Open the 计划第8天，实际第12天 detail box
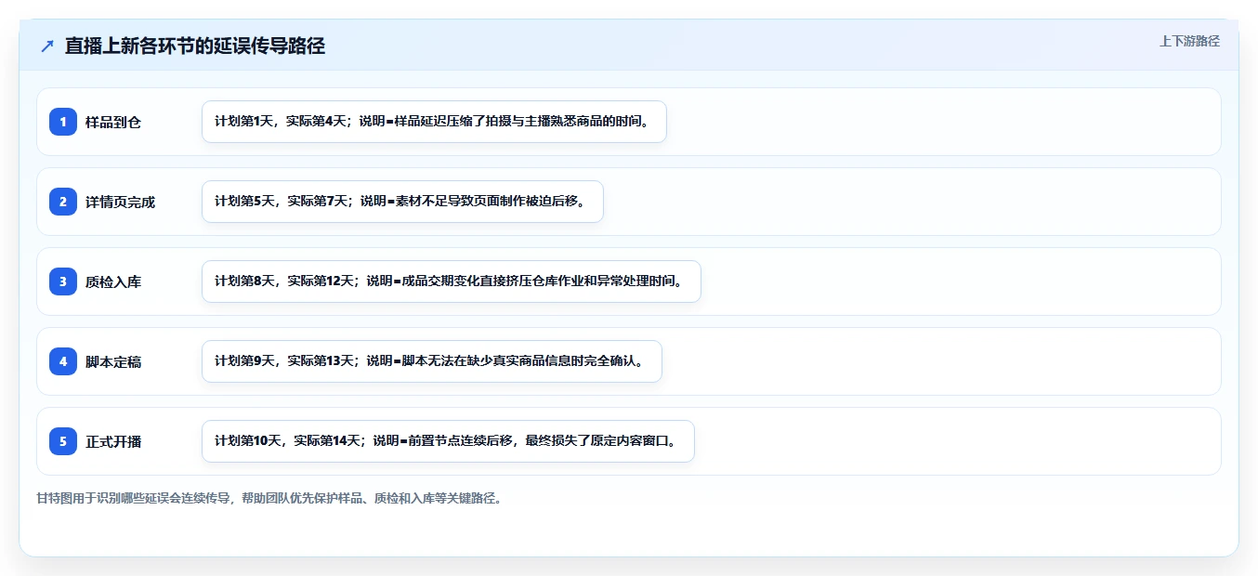This screenshot has height=576, width=1258. click(x=451, y=281)
